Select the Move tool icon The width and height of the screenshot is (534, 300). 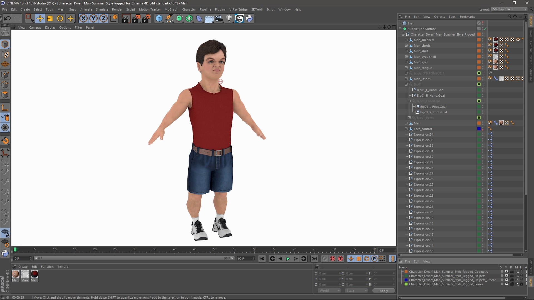(x=40, y=19)
